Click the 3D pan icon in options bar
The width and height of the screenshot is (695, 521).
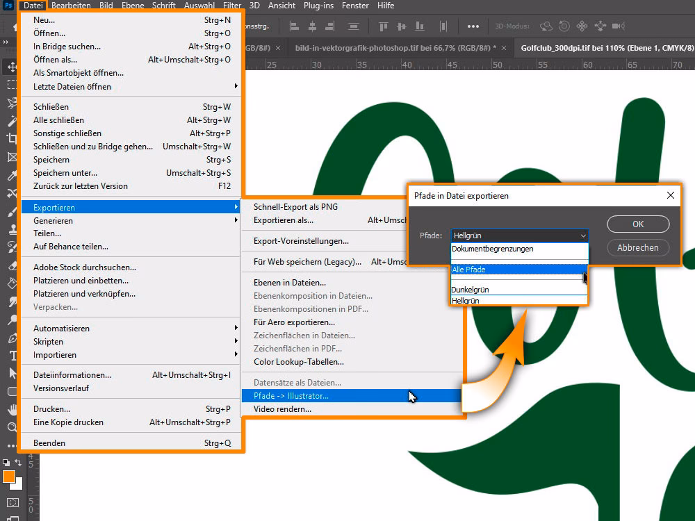[x=582, y=26]
